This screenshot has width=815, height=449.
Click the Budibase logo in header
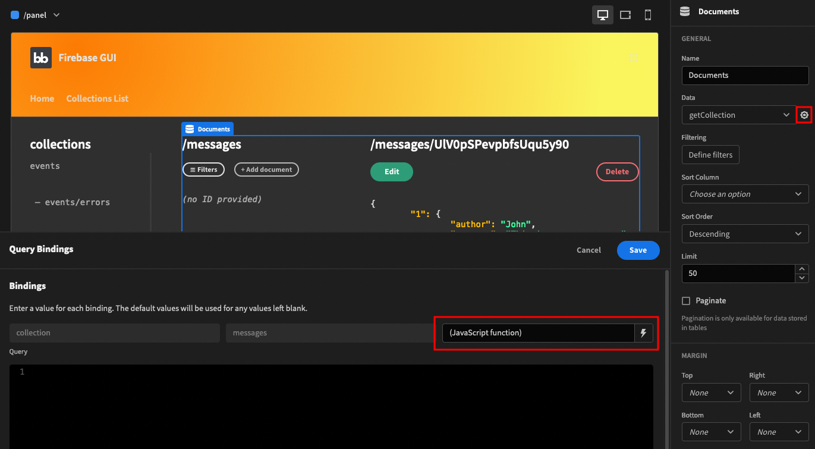tap(41, 58)
